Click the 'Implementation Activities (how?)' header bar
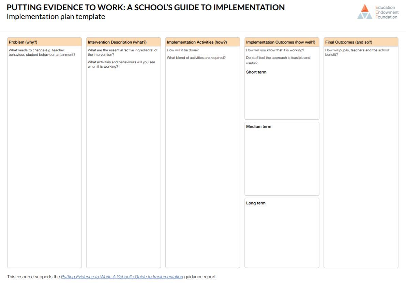Screen dimensions: 406x283 (202, 42)
